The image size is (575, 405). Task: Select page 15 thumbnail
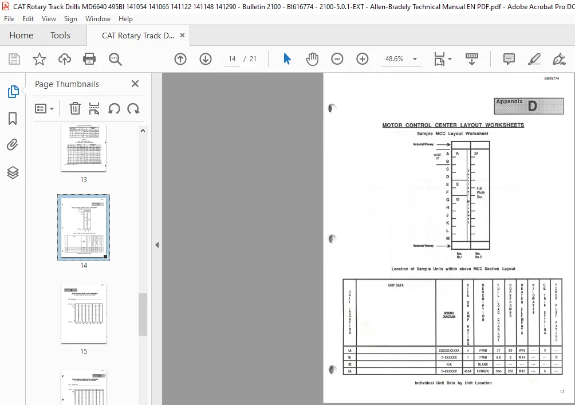click(84, 314)
